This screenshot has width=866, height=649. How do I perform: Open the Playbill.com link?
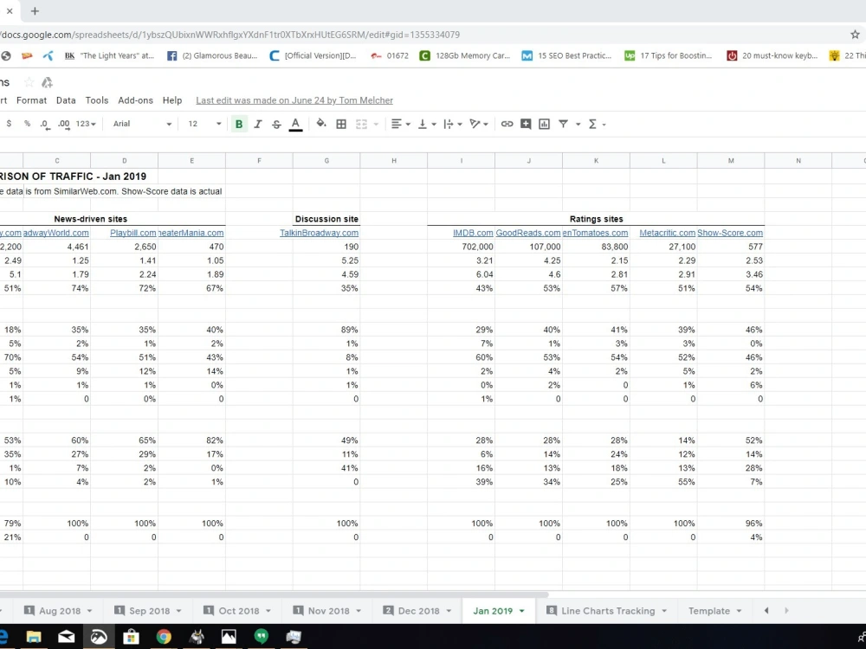click(x=133, y=233)
